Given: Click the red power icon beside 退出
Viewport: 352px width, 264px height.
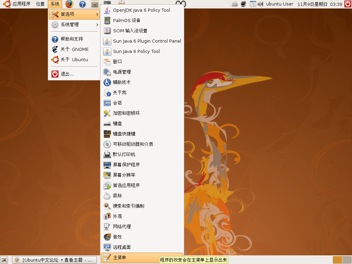Looking at the screenshot, I should [x=55, y=74].
